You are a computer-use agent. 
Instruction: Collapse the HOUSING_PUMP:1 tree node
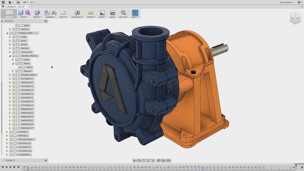pos(7,33)
